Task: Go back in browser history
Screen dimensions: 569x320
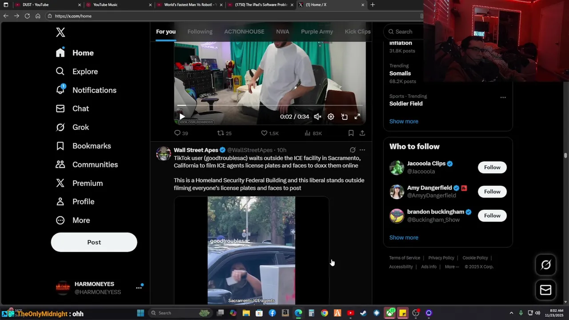Action: point(6,16)
